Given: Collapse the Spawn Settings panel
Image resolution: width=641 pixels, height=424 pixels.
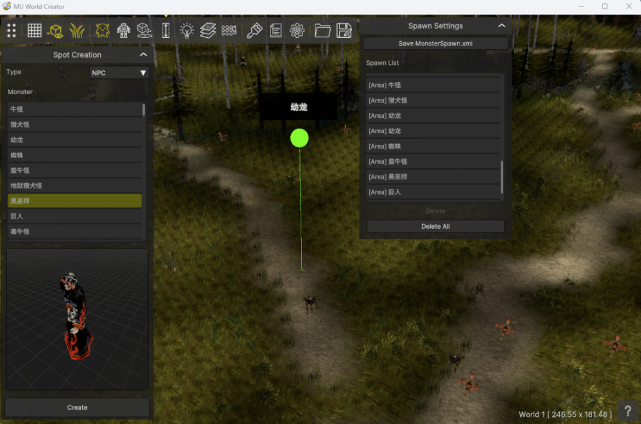Looking at the screenshot, I should point(502,26).
